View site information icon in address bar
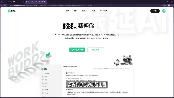 (x=8, y=5)
